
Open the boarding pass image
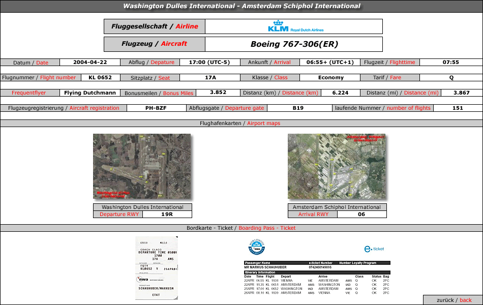(x=157, y=267)
